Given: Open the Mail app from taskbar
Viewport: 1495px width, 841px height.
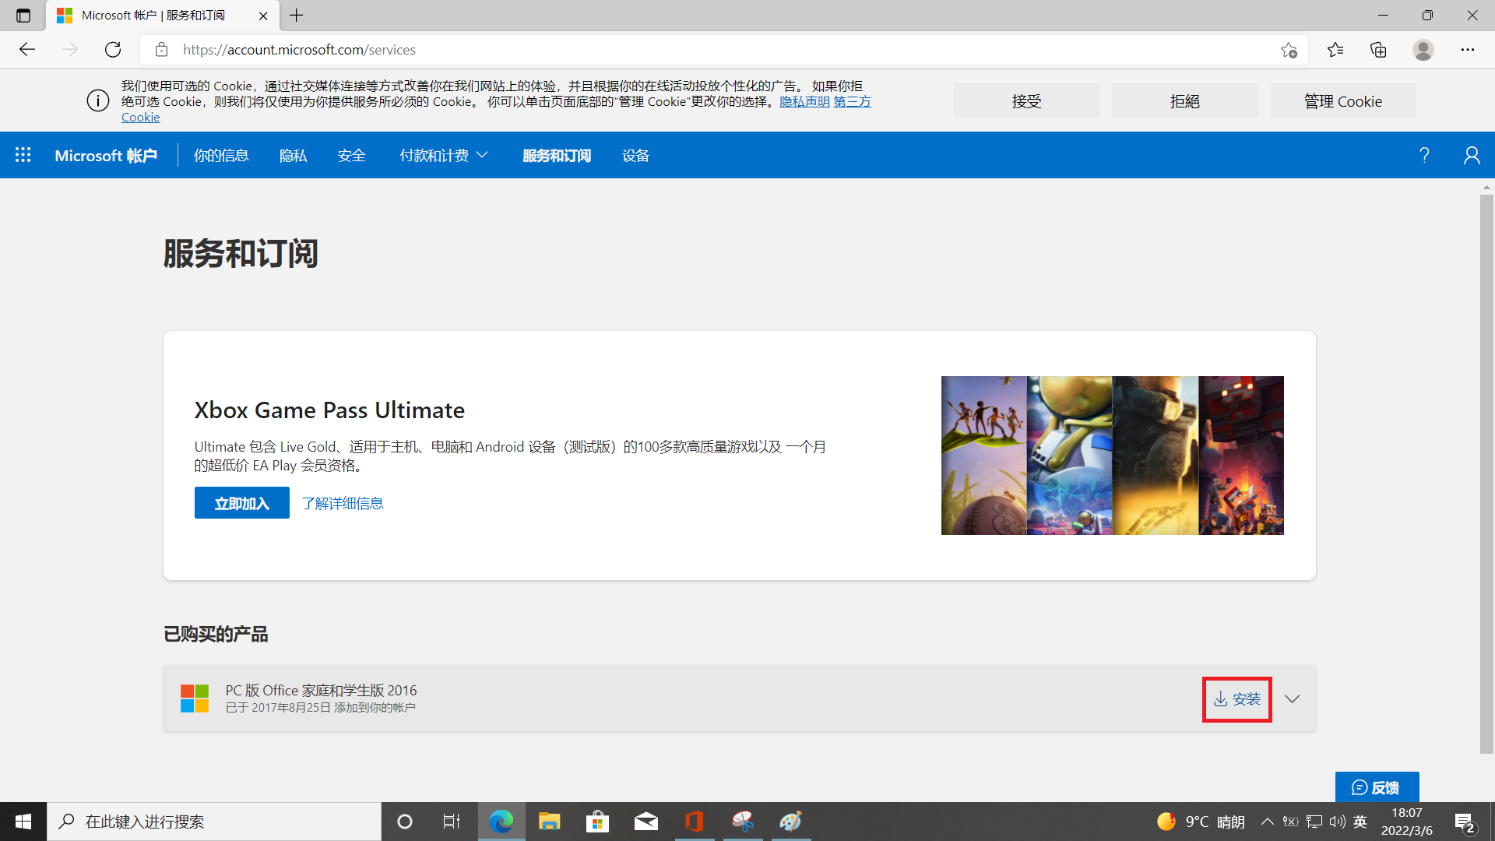Looking at the screenshot, I should point(646,822).
